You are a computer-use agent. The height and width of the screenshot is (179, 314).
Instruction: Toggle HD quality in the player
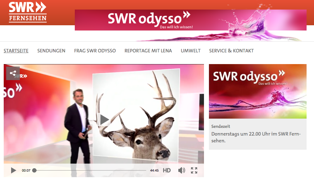click(x=167, y=170)
